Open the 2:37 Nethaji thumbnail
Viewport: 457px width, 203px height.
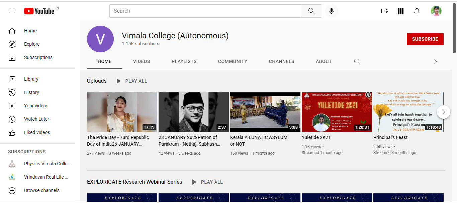pyautogui.click(x=194, y=112)
